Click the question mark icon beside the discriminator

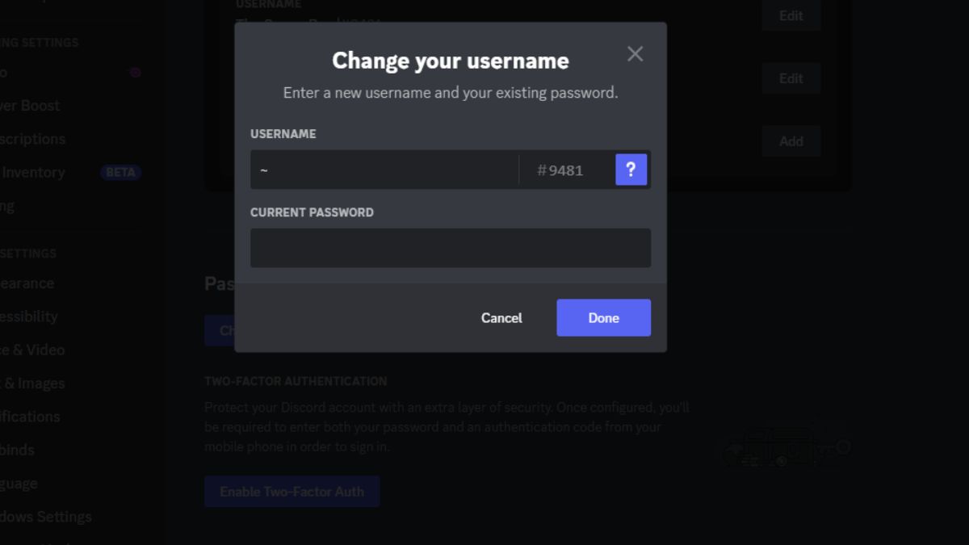click(x=631, y=169)
